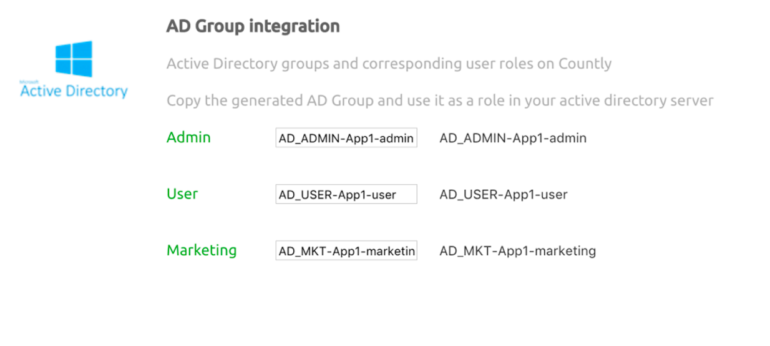Screen dimensions: 770x346
Task: Click the AD_USER-App1-user generated text
Action: coord(504,194)
